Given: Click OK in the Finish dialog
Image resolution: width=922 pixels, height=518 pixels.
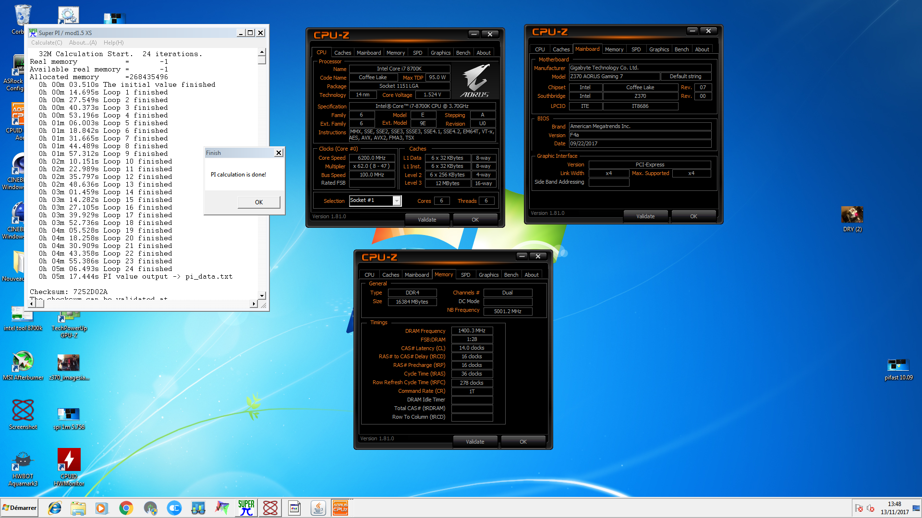Looking at the screenshot, I should pos(259,202).
